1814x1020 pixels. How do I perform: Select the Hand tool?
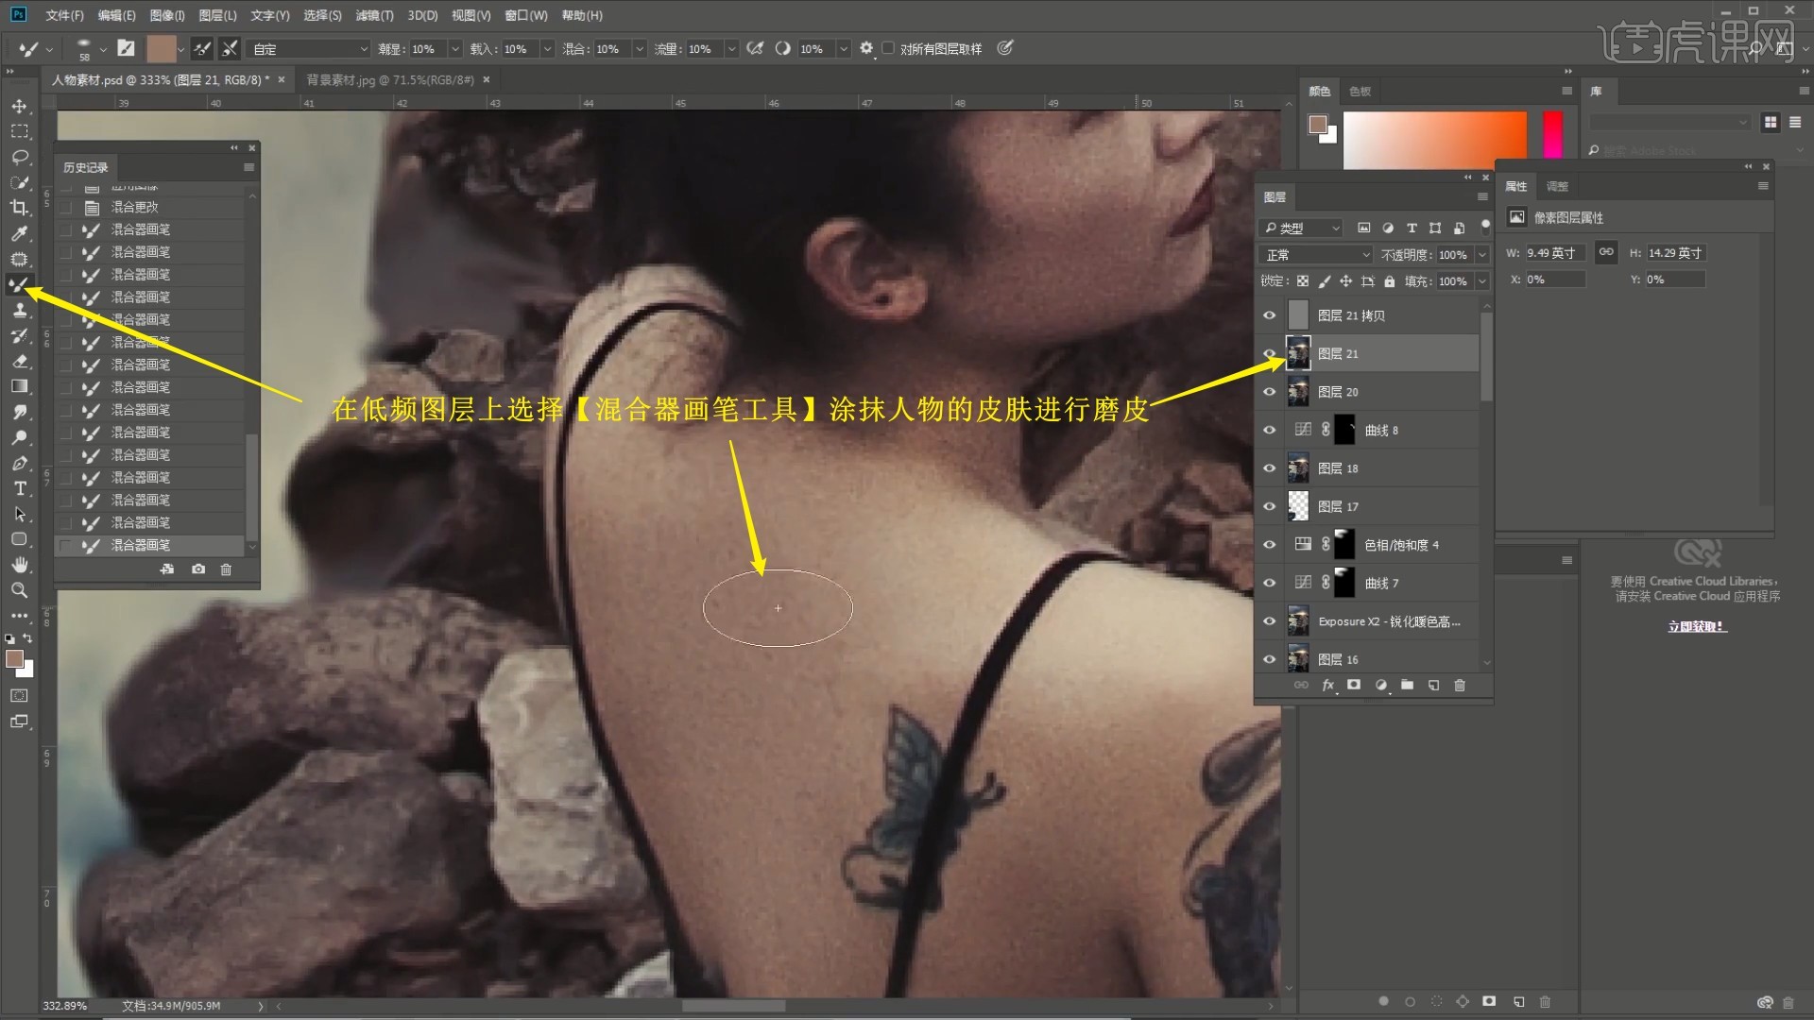click(x=19, y=565)
